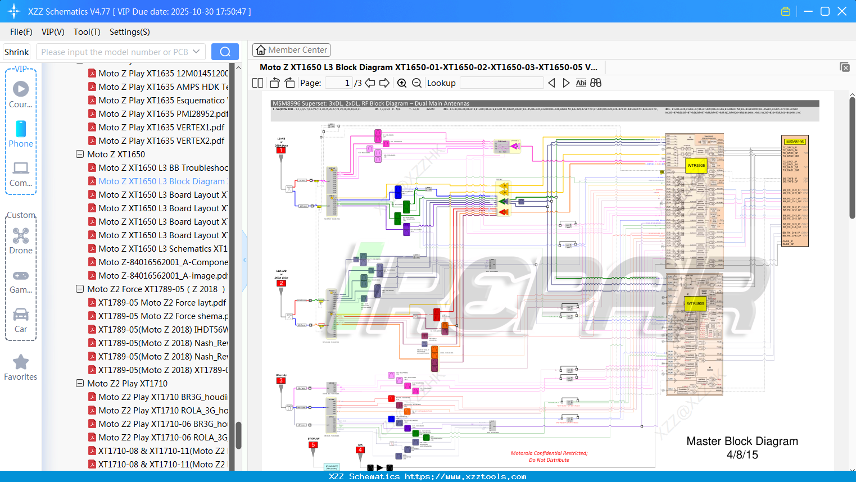This screenshot has height=482, width=856.
Task: Open the Tool(T) menu
Action: 87,32
